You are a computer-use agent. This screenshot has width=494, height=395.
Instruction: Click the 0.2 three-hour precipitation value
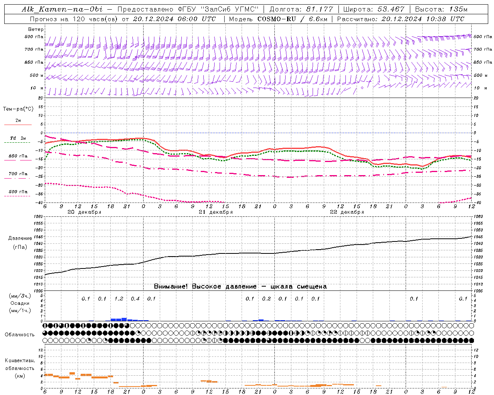tap(266, 299)
